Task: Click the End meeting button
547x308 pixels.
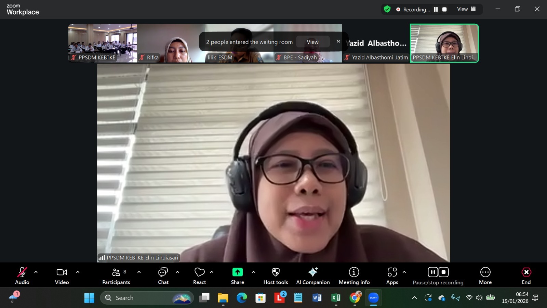Action: point(526,275)
